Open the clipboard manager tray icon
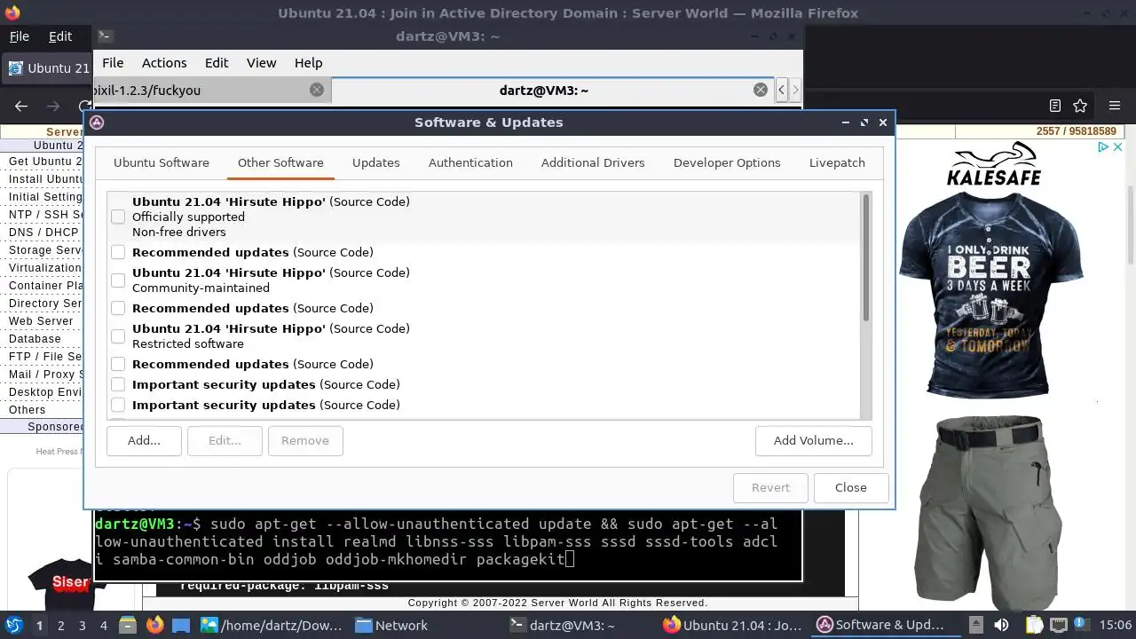The width and height of the screenshot is (1136, 639). point(1033,625)
